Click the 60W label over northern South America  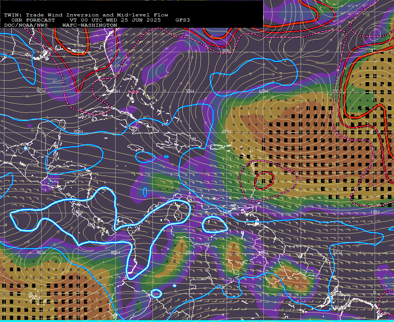(x=263, y=252)
